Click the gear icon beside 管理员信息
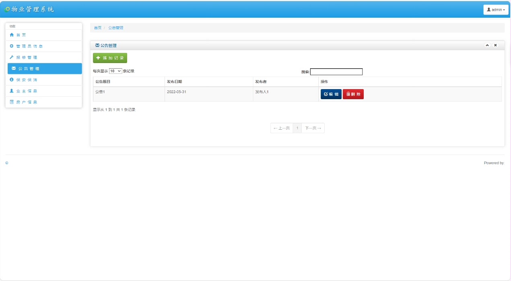 click(x=12, y=46)
